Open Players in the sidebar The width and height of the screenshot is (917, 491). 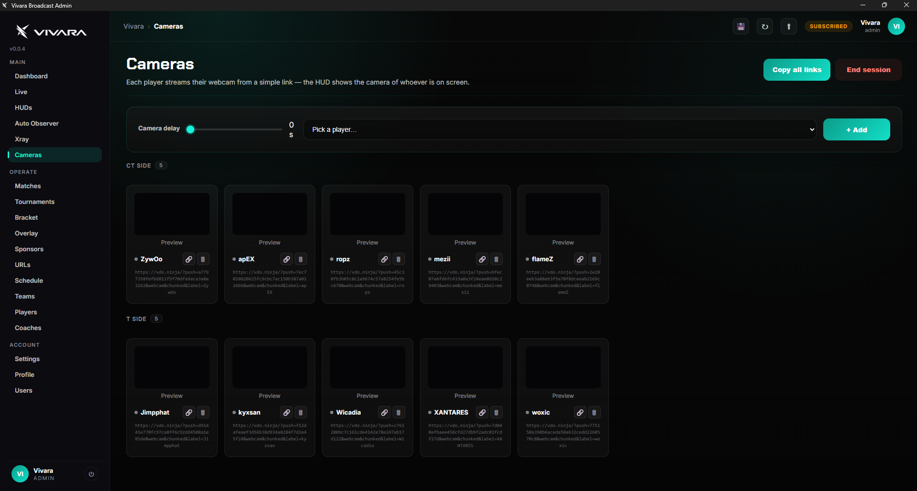pos(55,312)
